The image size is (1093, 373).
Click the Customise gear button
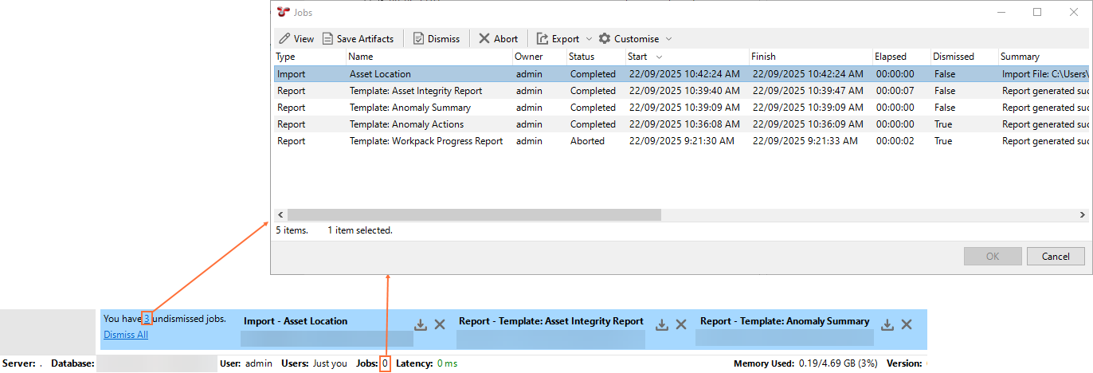[x=629, y=38]
